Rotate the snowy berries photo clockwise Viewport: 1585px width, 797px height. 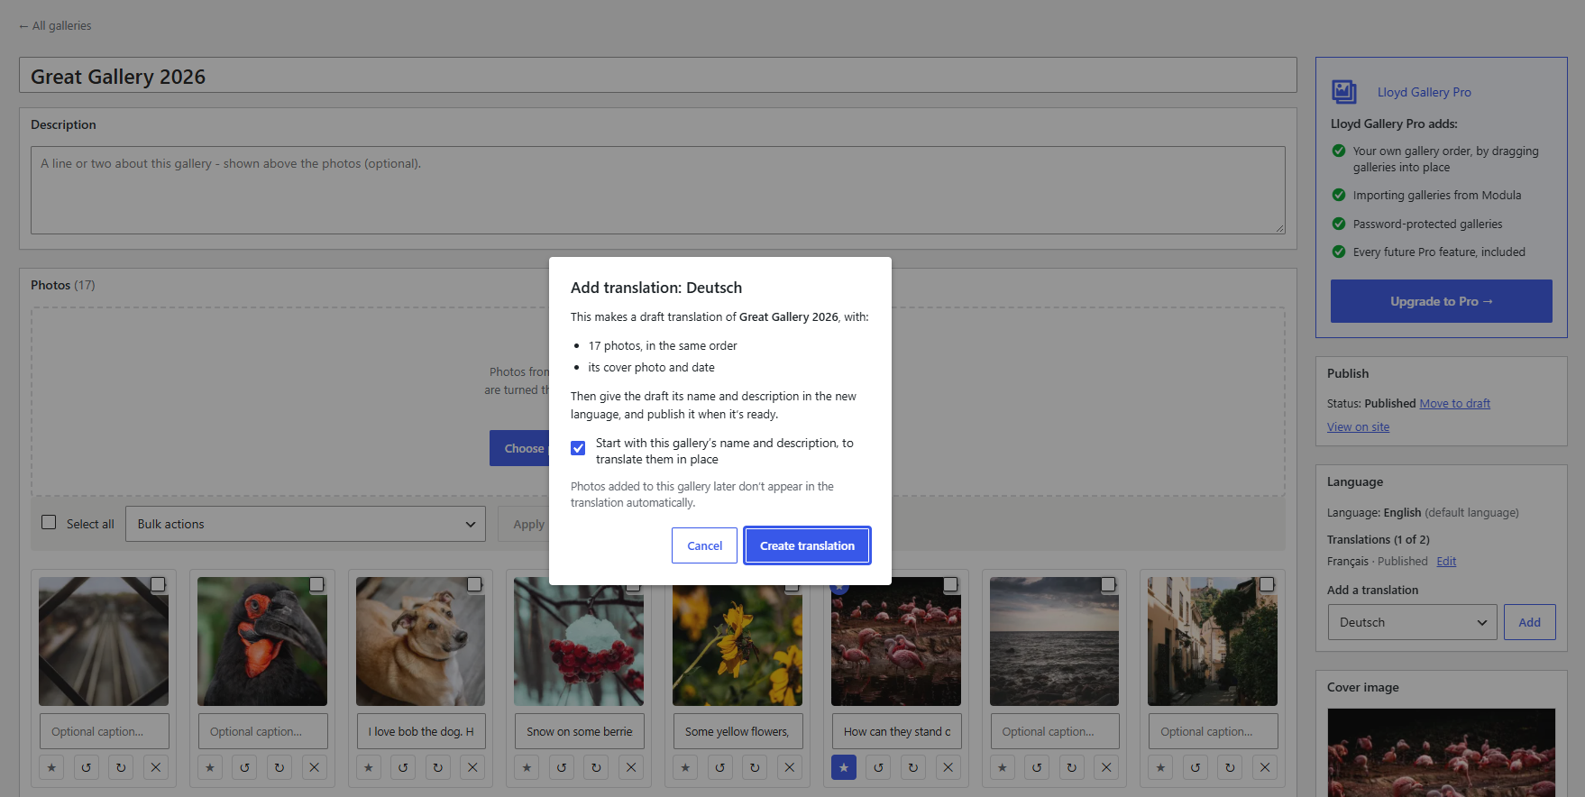coord(596,767)
